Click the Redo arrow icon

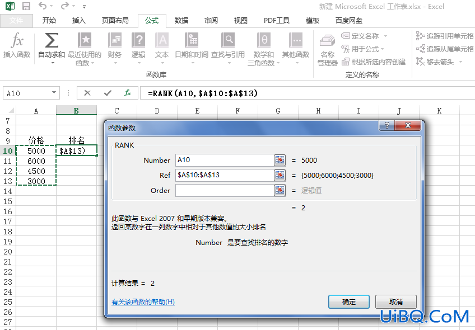pyautogui.click(x=64, y=6)
